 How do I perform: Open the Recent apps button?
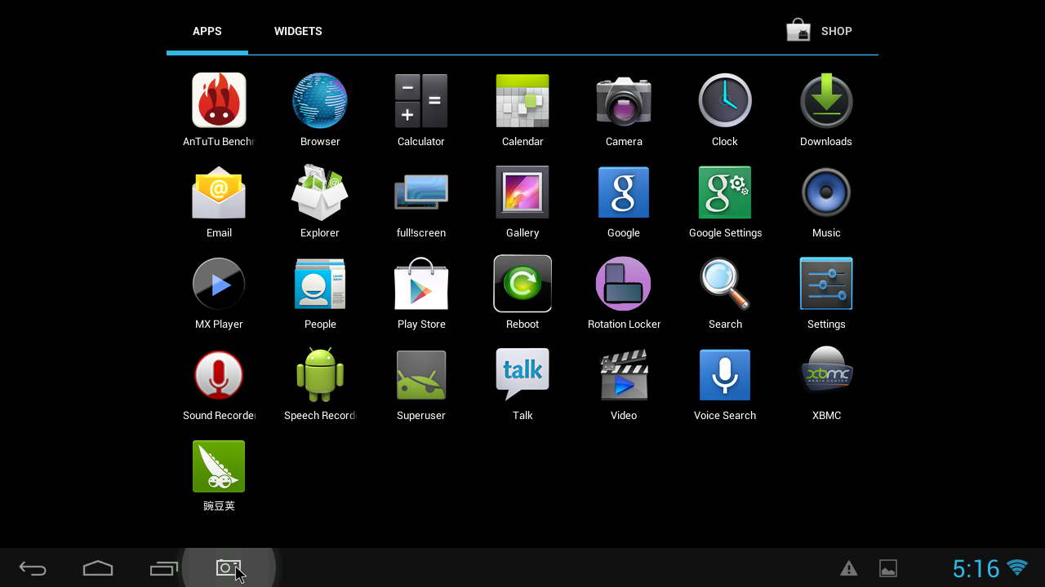point(164,568)
